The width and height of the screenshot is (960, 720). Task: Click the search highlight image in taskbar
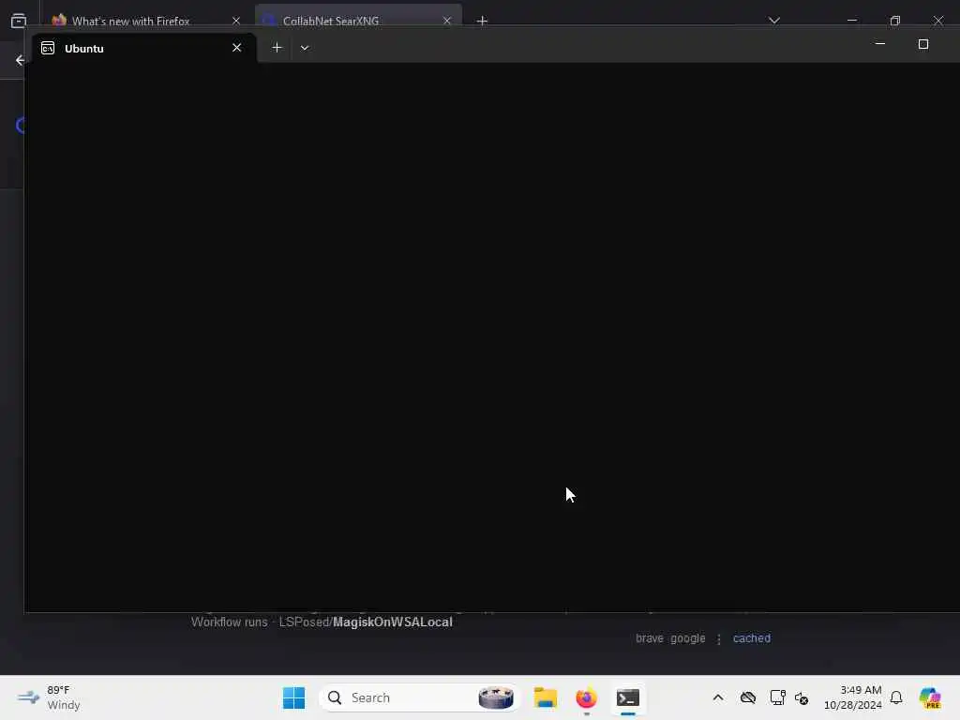click(x=496, y=697)
